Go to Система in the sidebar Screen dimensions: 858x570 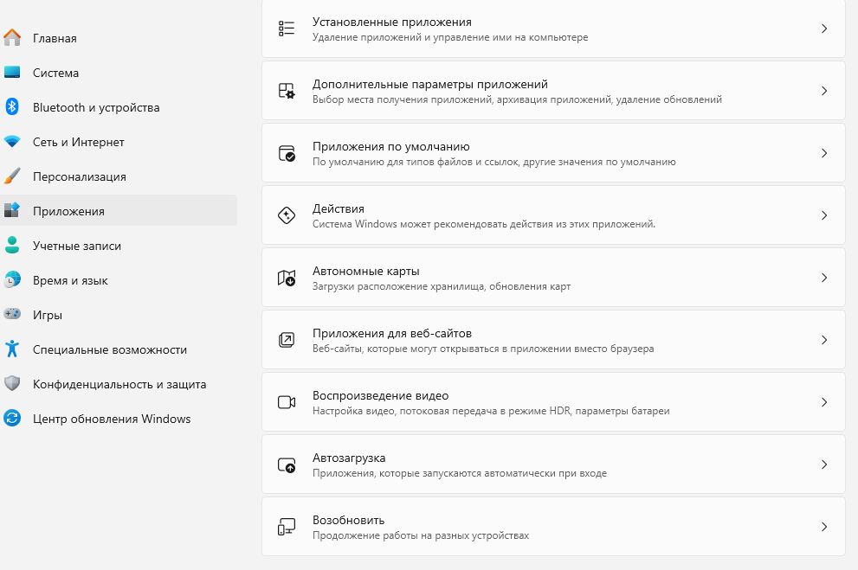55,73
